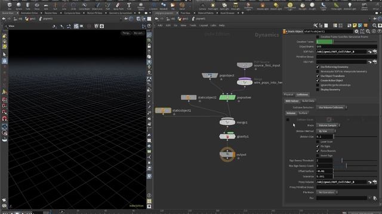Open Mode Volume Sample dropdown
The width and height of the screenshot is (382, 214).
coord(328,125)
